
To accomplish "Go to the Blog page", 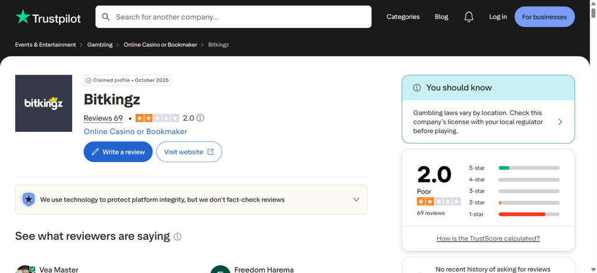I will click(441, 17).
